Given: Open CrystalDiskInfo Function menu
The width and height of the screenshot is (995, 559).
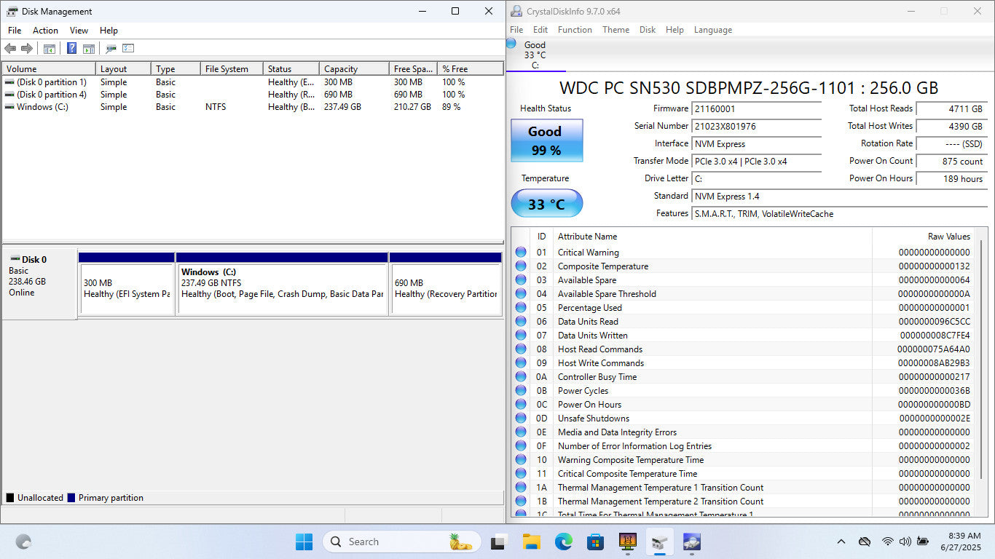Looking at the screenshot, I should (x=575, y=30).
